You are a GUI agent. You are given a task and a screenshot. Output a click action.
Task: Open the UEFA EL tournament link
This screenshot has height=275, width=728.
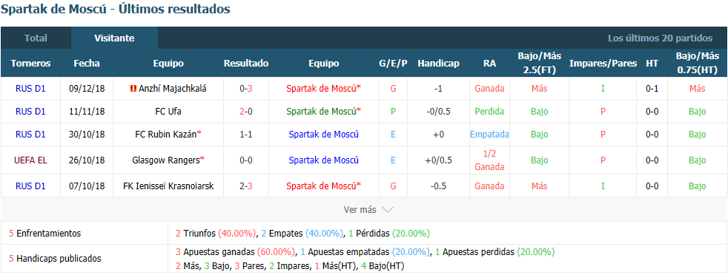(x=30, y=160)
